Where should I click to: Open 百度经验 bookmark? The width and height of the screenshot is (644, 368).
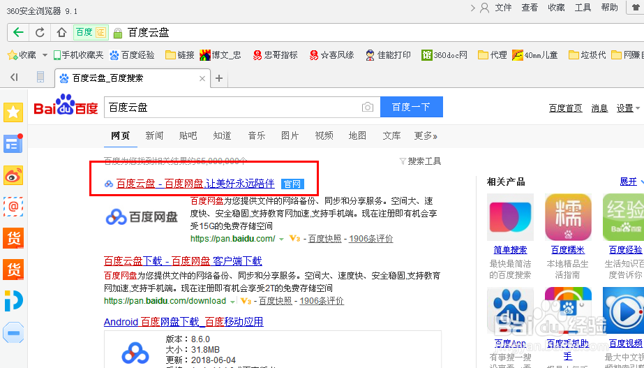[133, 54]
